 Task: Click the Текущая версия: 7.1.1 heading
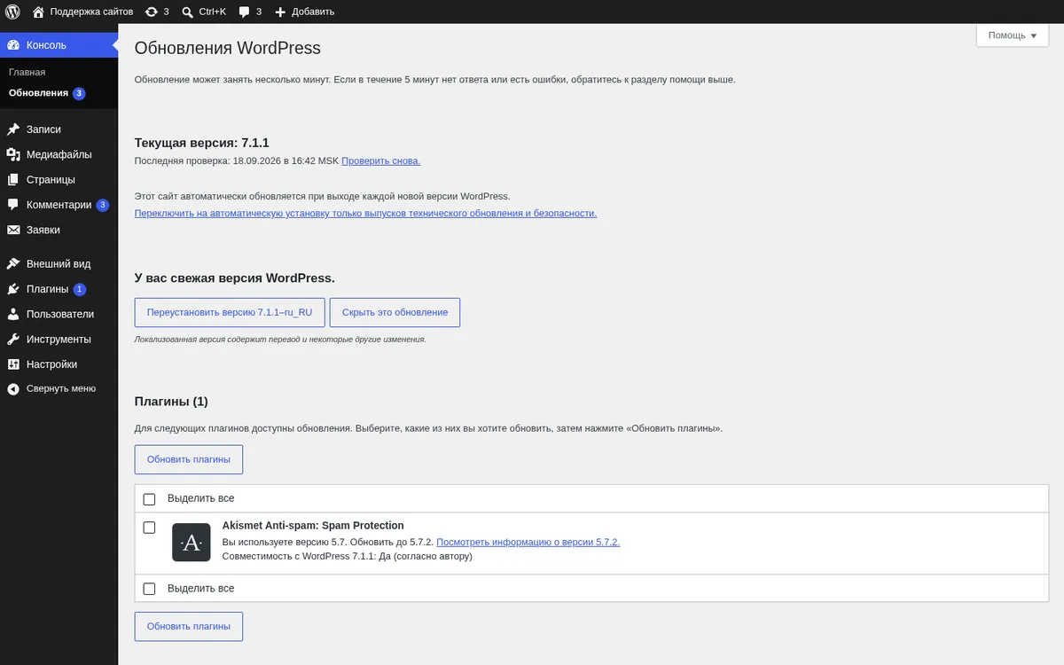click(x=202, y=143)
